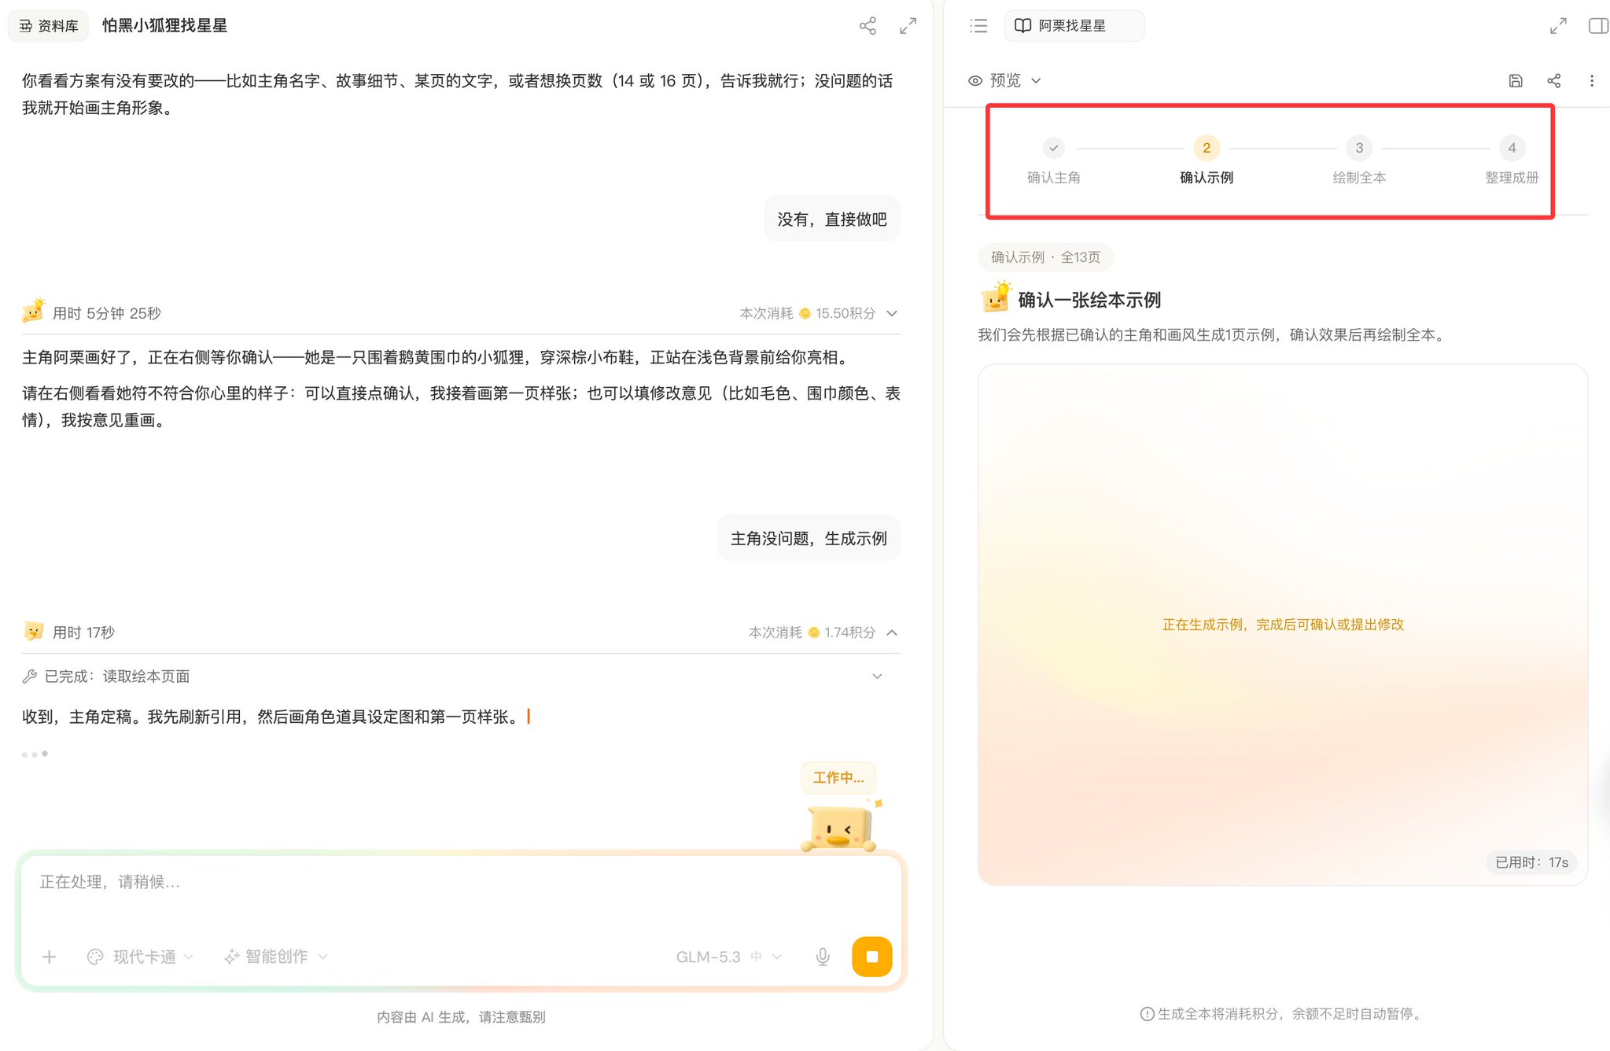
Task: Select the 阿栗找星星 book tab
Action: click(x=1074, y=26)
